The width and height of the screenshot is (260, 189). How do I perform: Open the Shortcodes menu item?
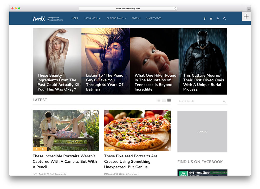coord(154,18)
